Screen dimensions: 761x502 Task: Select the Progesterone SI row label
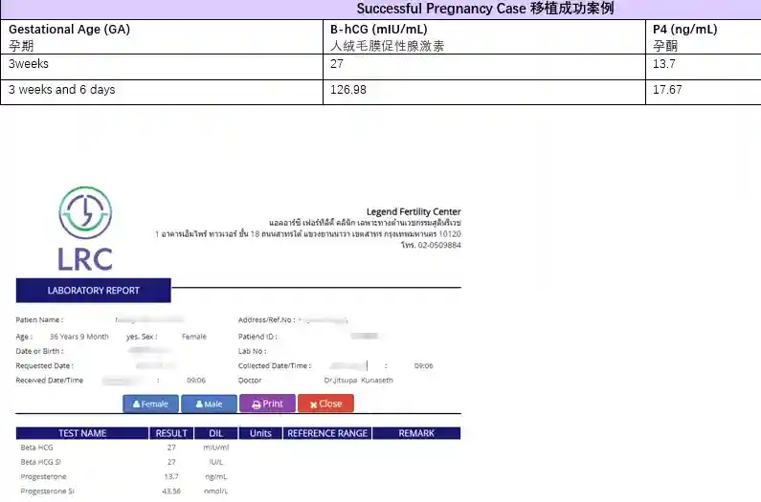tap(47, 491)
